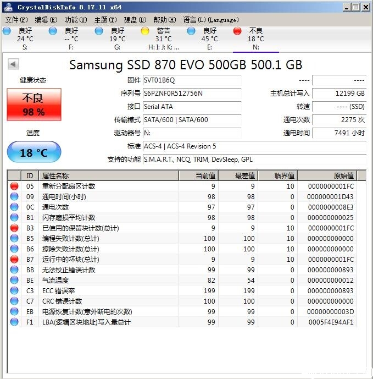Screen dimensions: 373x379
Task: Click the red 不良 98 % health status button
Action: point(34,105)
